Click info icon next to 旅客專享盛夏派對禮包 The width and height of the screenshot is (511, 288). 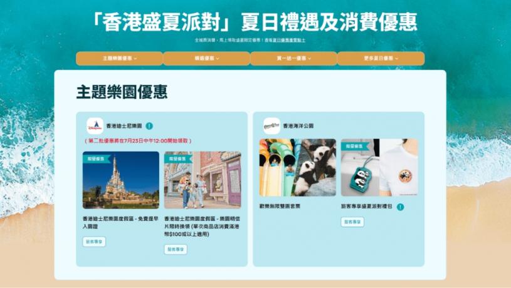point(400,207)
